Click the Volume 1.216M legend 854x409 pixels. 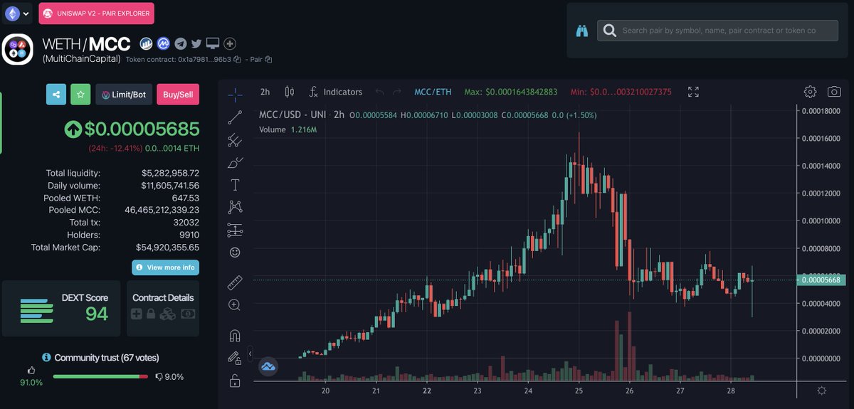(x=288, y=129)
